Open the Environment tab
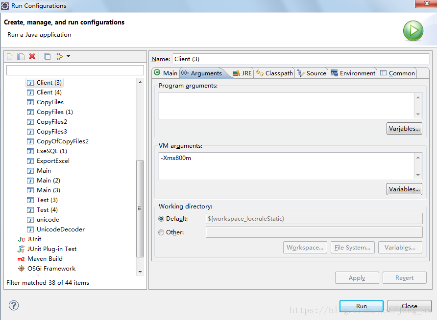 pos(353,73)
